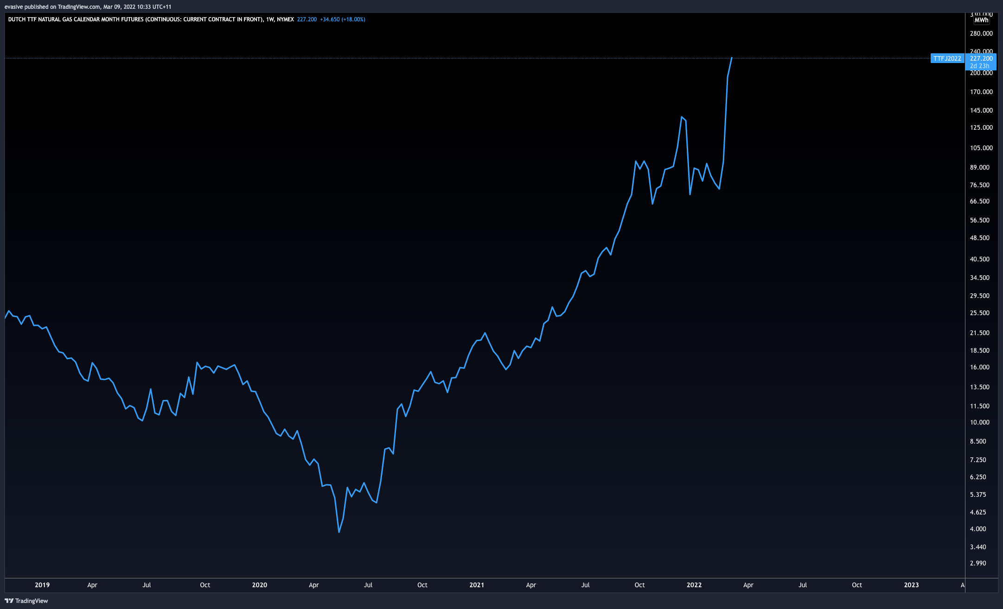Click the 227.200 value in the legend

pos(307,19)
